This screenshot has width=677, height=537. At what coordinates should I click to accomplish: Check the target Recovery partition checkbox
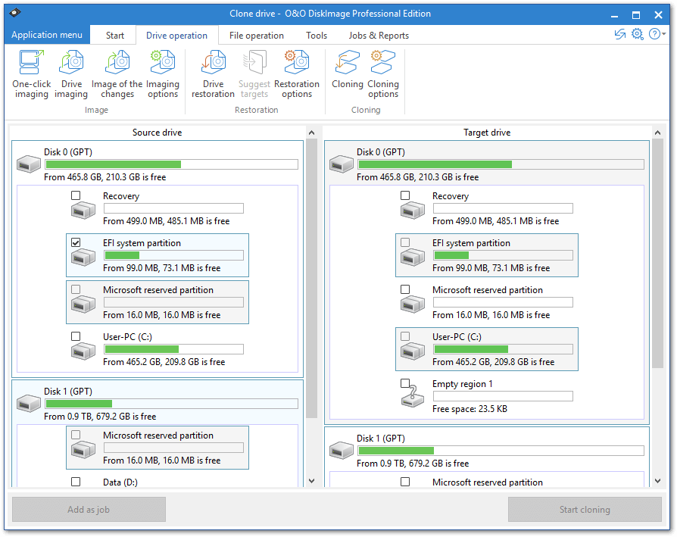click(x=405, y=195)
